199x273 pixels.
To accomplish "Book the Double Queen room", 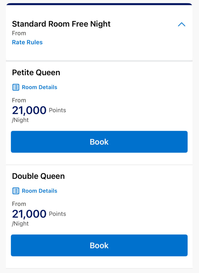I will 99,245.
